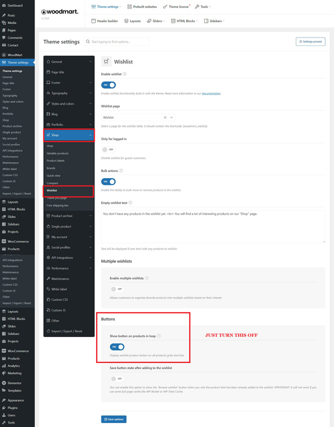This screenshot has height=427, width=334.
Task: Collapse the Shop section chevron
Action: 91,135
